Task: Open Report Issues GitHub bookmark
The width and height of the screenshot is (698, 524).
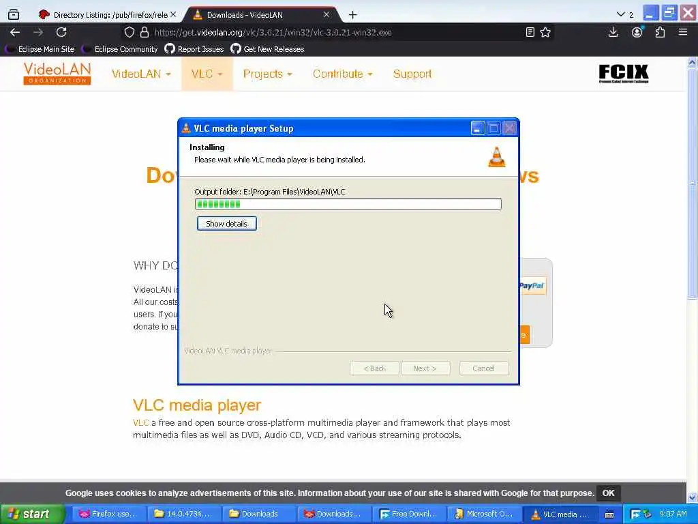Action: [194, 49]
